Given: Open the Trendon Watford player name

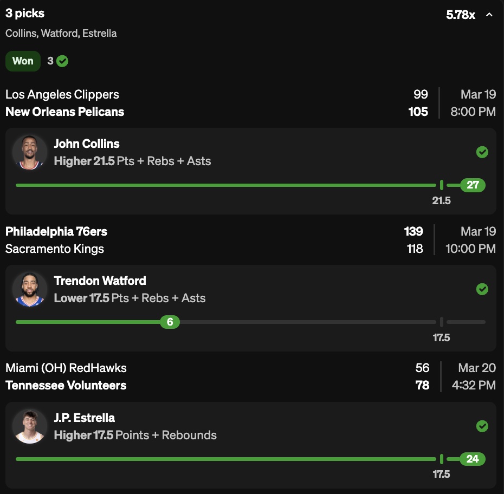Looking at the screenshot, I should pyautogui.click(x=100, y=281).
